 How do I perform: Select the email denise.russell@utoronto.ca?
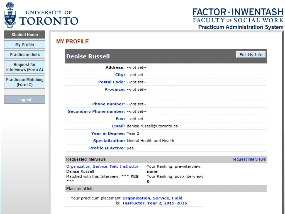152,126
